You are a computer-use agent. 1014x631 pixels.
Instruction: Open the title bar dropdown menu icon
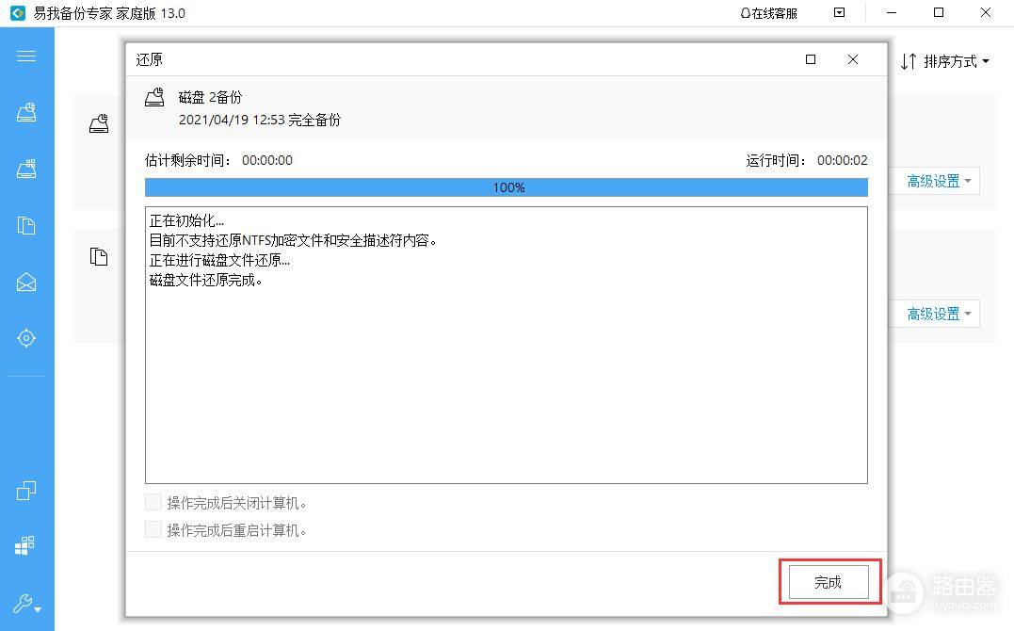coord(840,12)
